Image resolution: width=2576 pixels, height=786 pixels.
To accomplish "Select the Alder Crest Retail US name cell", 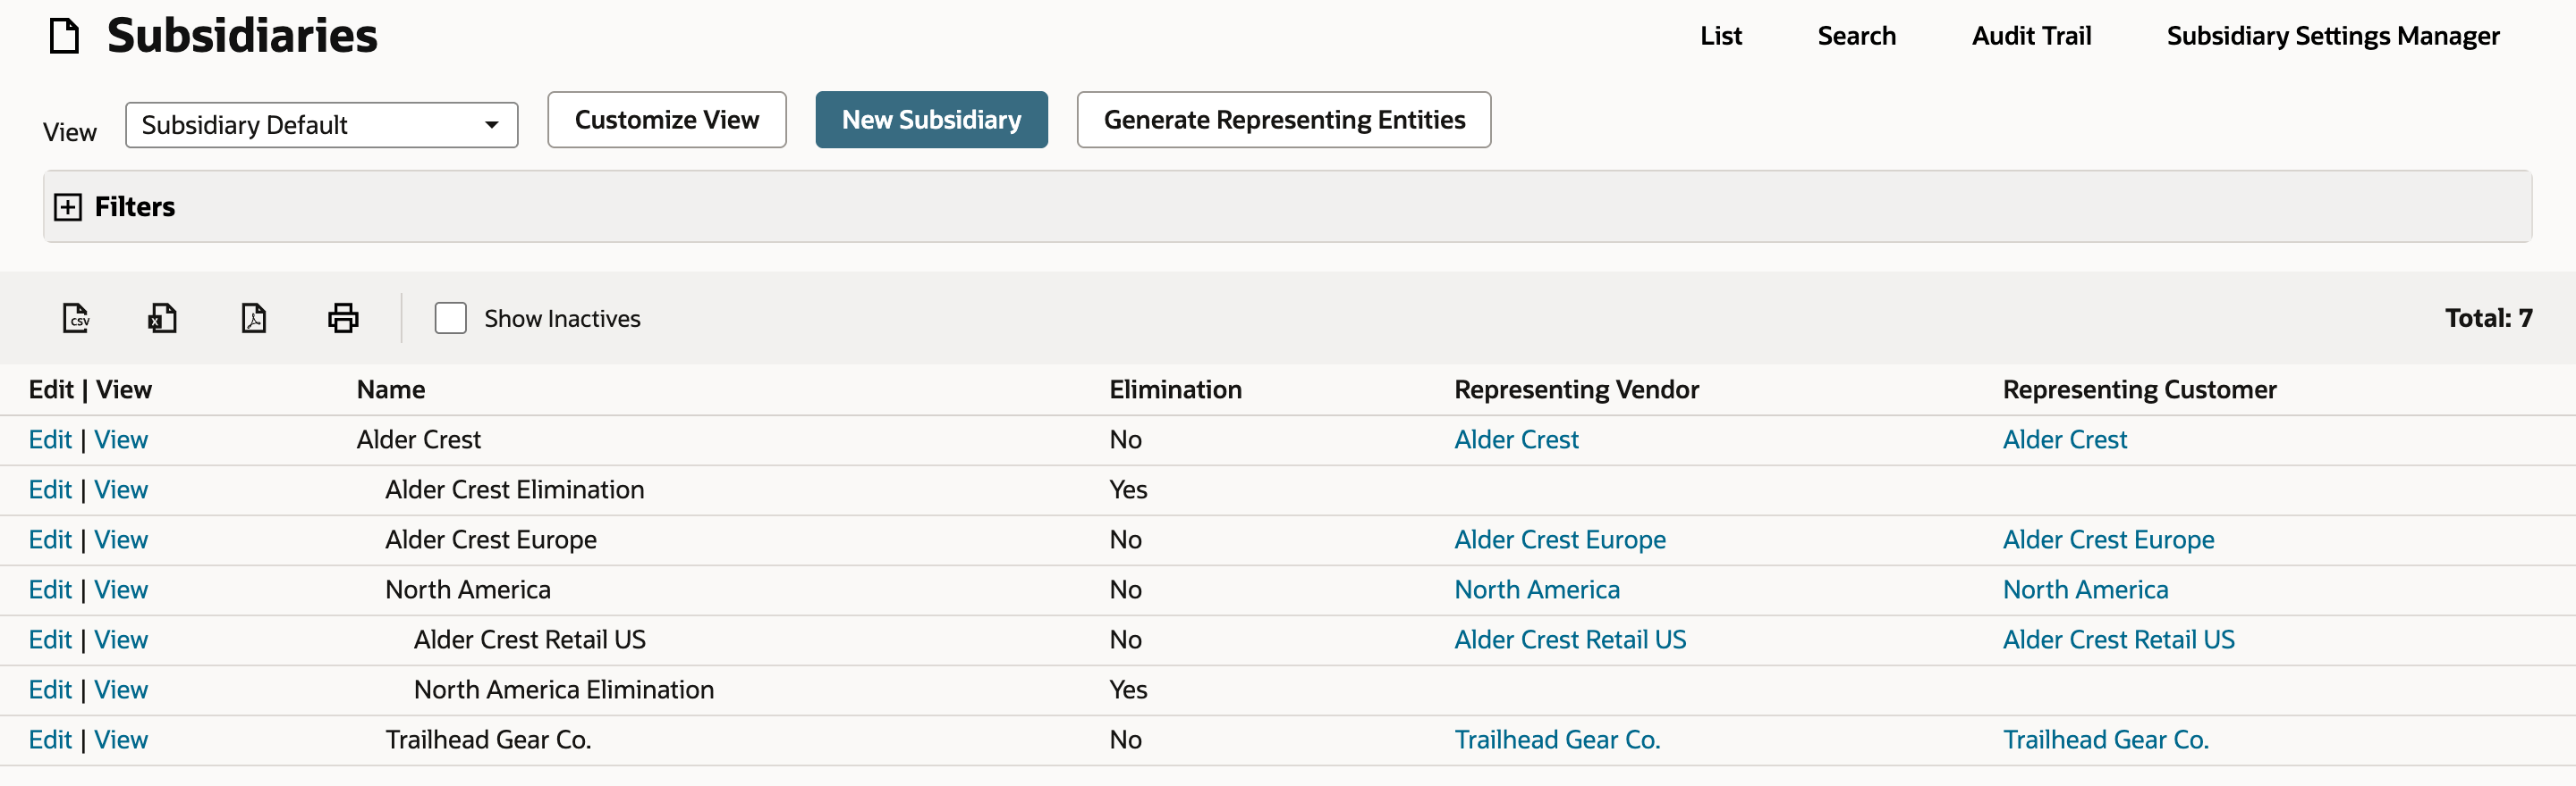I will tap(529, 640).
